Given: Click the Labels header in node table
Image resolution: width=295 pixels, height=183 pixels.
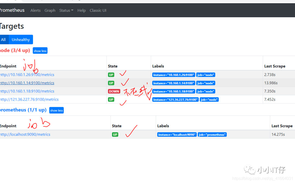Looking at the screenshot, I should (x=158, y=66).
